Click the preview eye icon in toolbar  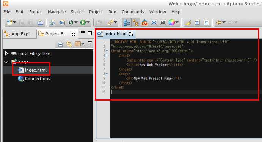click(x=154, y=22)
